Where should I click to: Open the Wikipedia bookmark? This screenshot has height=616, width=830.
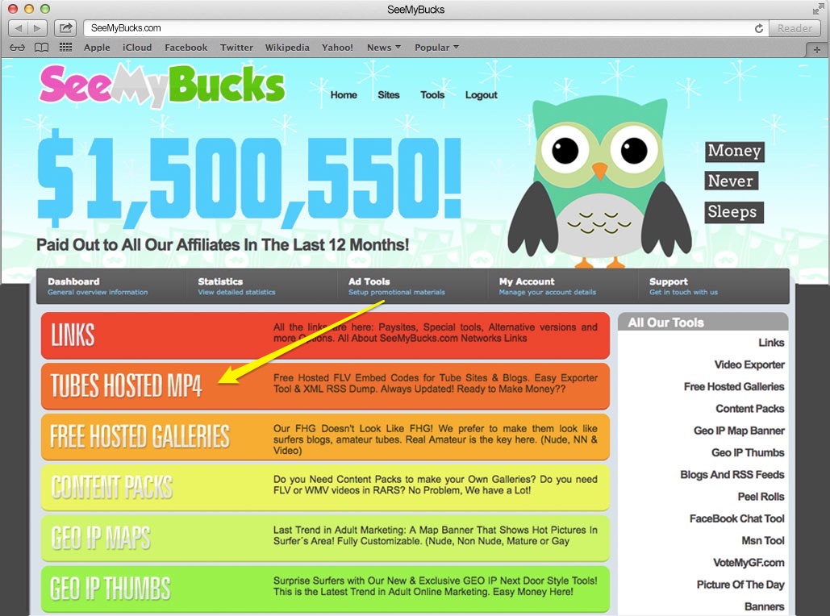click(287, 48)
